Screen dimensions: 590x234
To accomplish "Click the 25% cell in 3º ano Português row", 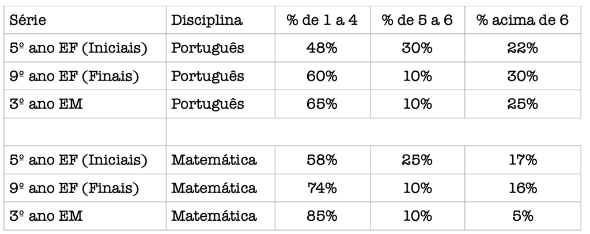I will (x=523, y=105).
